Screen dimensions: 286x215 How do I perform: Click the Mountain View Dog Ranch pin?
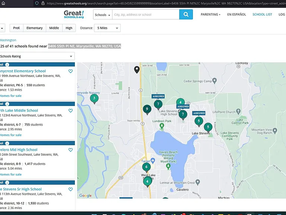coord(275,131)
